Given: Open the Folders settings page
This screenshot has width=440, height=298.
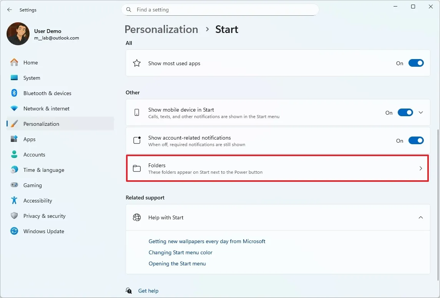Looking at the screenshot, I should click(277, 168).
